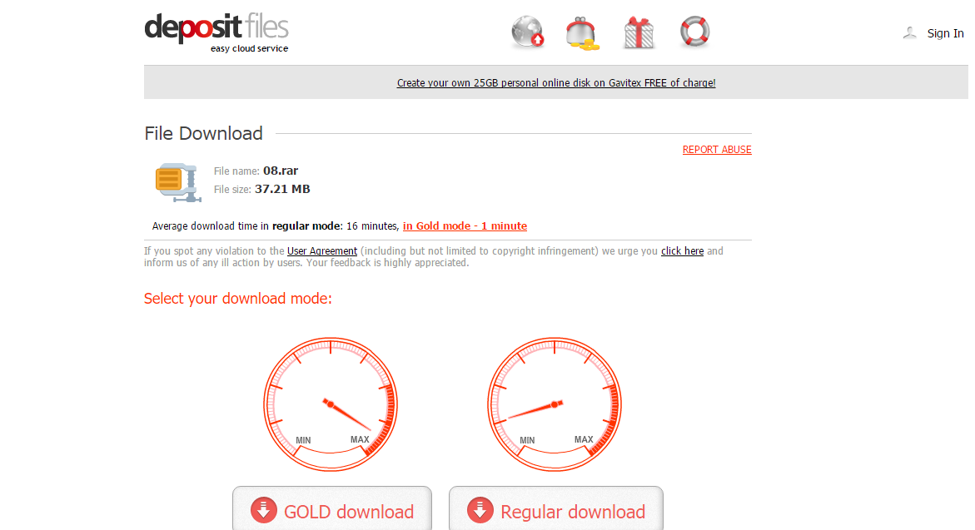Viewport: 975px width, 530px height.
Task: Select the GOLD speedometer gauge
Action: (x=331, y=404)
